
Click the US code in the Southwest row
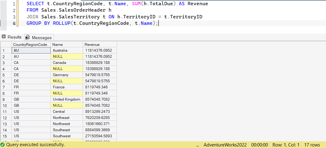31,136
